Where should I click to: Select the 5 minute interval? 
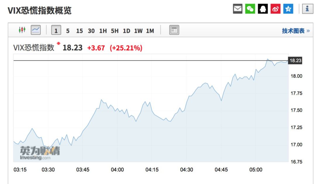click(68, 31)
